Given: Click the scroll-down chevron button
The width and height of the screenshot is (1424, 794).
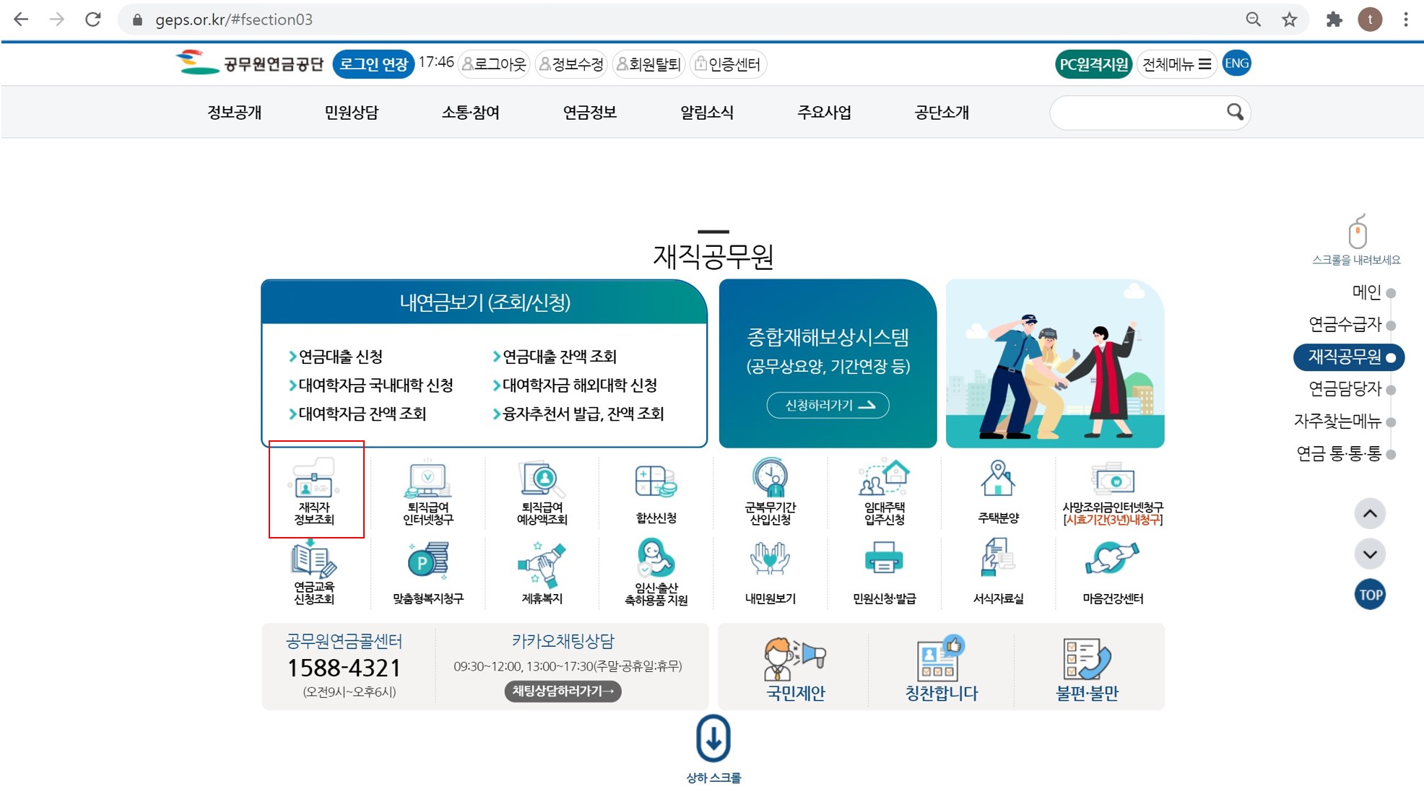Looking at the screenshot, I should click(x=1370, y=554).
